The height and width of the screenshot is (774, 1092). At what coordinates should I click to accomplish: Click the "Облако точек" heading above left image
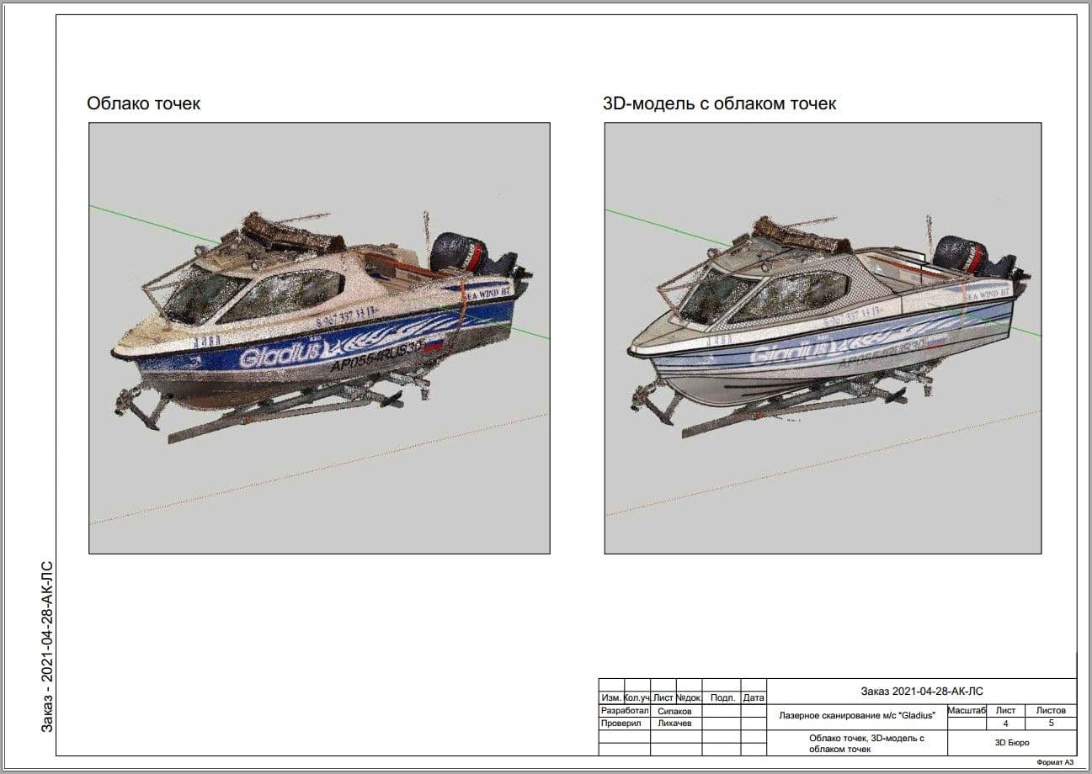tap(143, 103)
